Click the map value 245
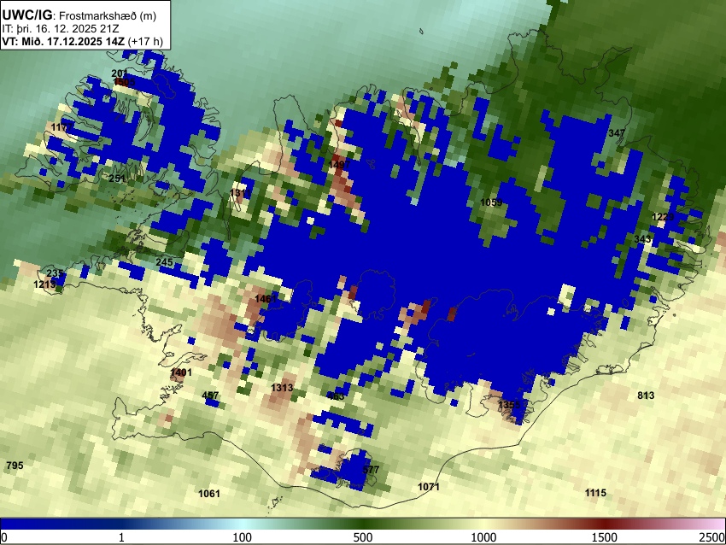726x545 pixels. tap(164, 262)
